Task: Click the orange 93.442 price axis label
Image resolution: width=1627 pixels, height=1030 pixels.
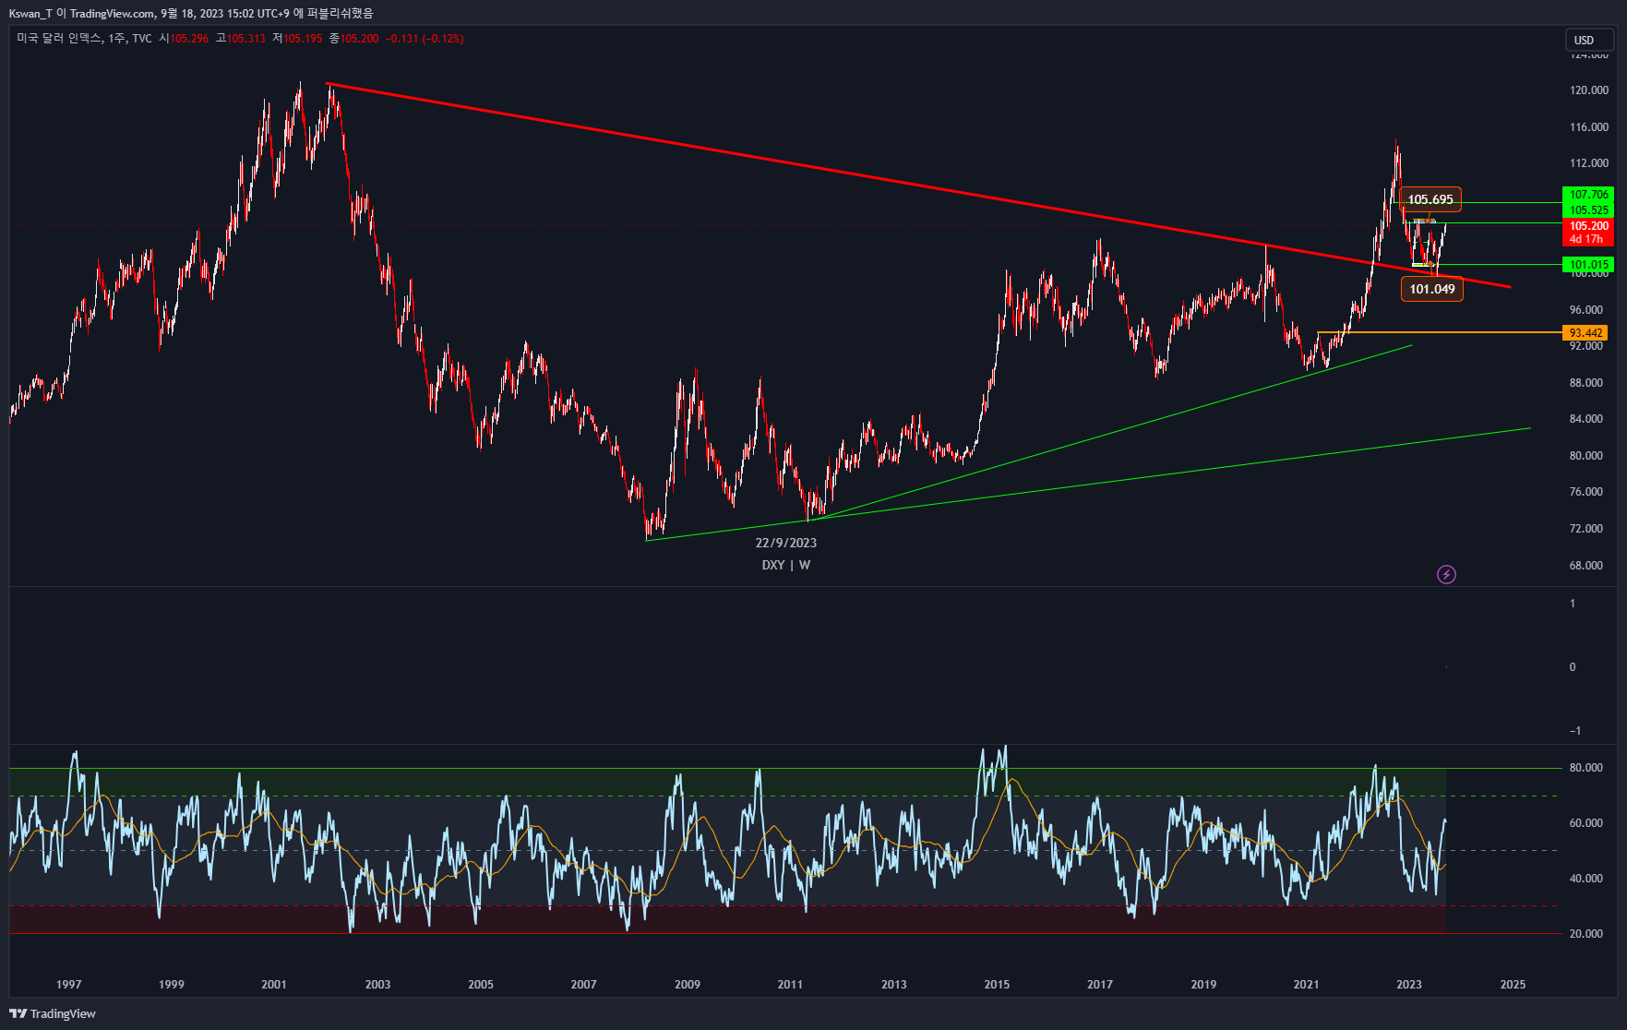Action: [1585, 333]
